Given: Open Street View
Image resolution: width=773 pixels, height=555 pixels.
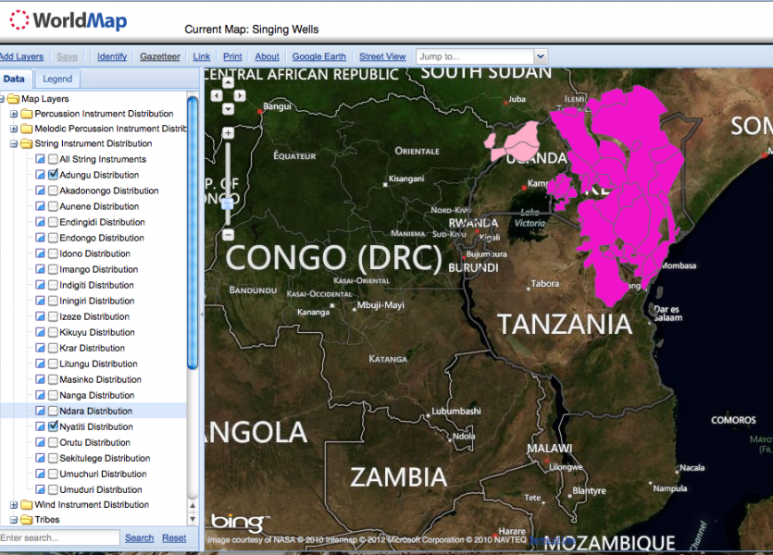Looking at the screenshot, I should tap(382, 56).
